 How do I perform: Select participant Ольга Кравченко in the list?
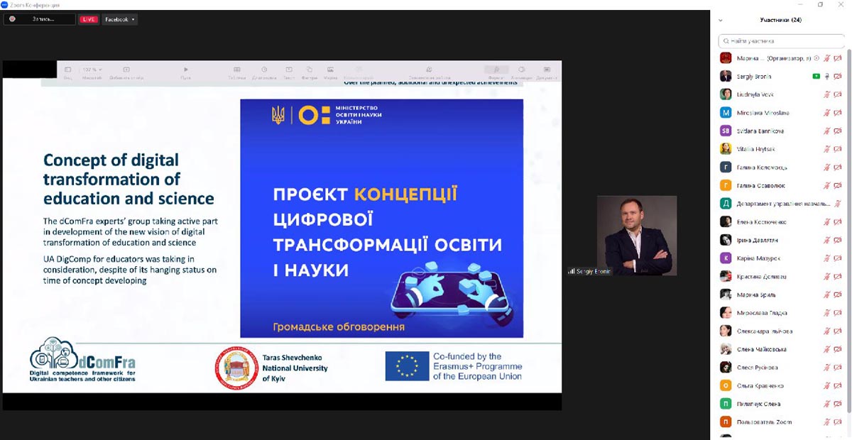pyautogui.click(x=761, y=385)
